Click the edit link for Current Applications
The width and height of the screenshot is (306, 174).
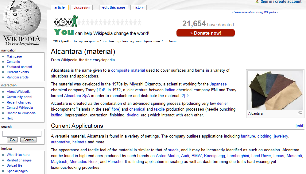point(300,126)
